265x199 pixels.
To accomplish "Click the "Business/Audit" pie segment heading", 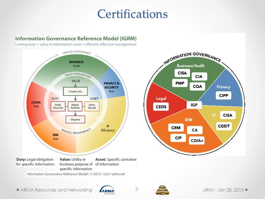I will click(191, 66).
